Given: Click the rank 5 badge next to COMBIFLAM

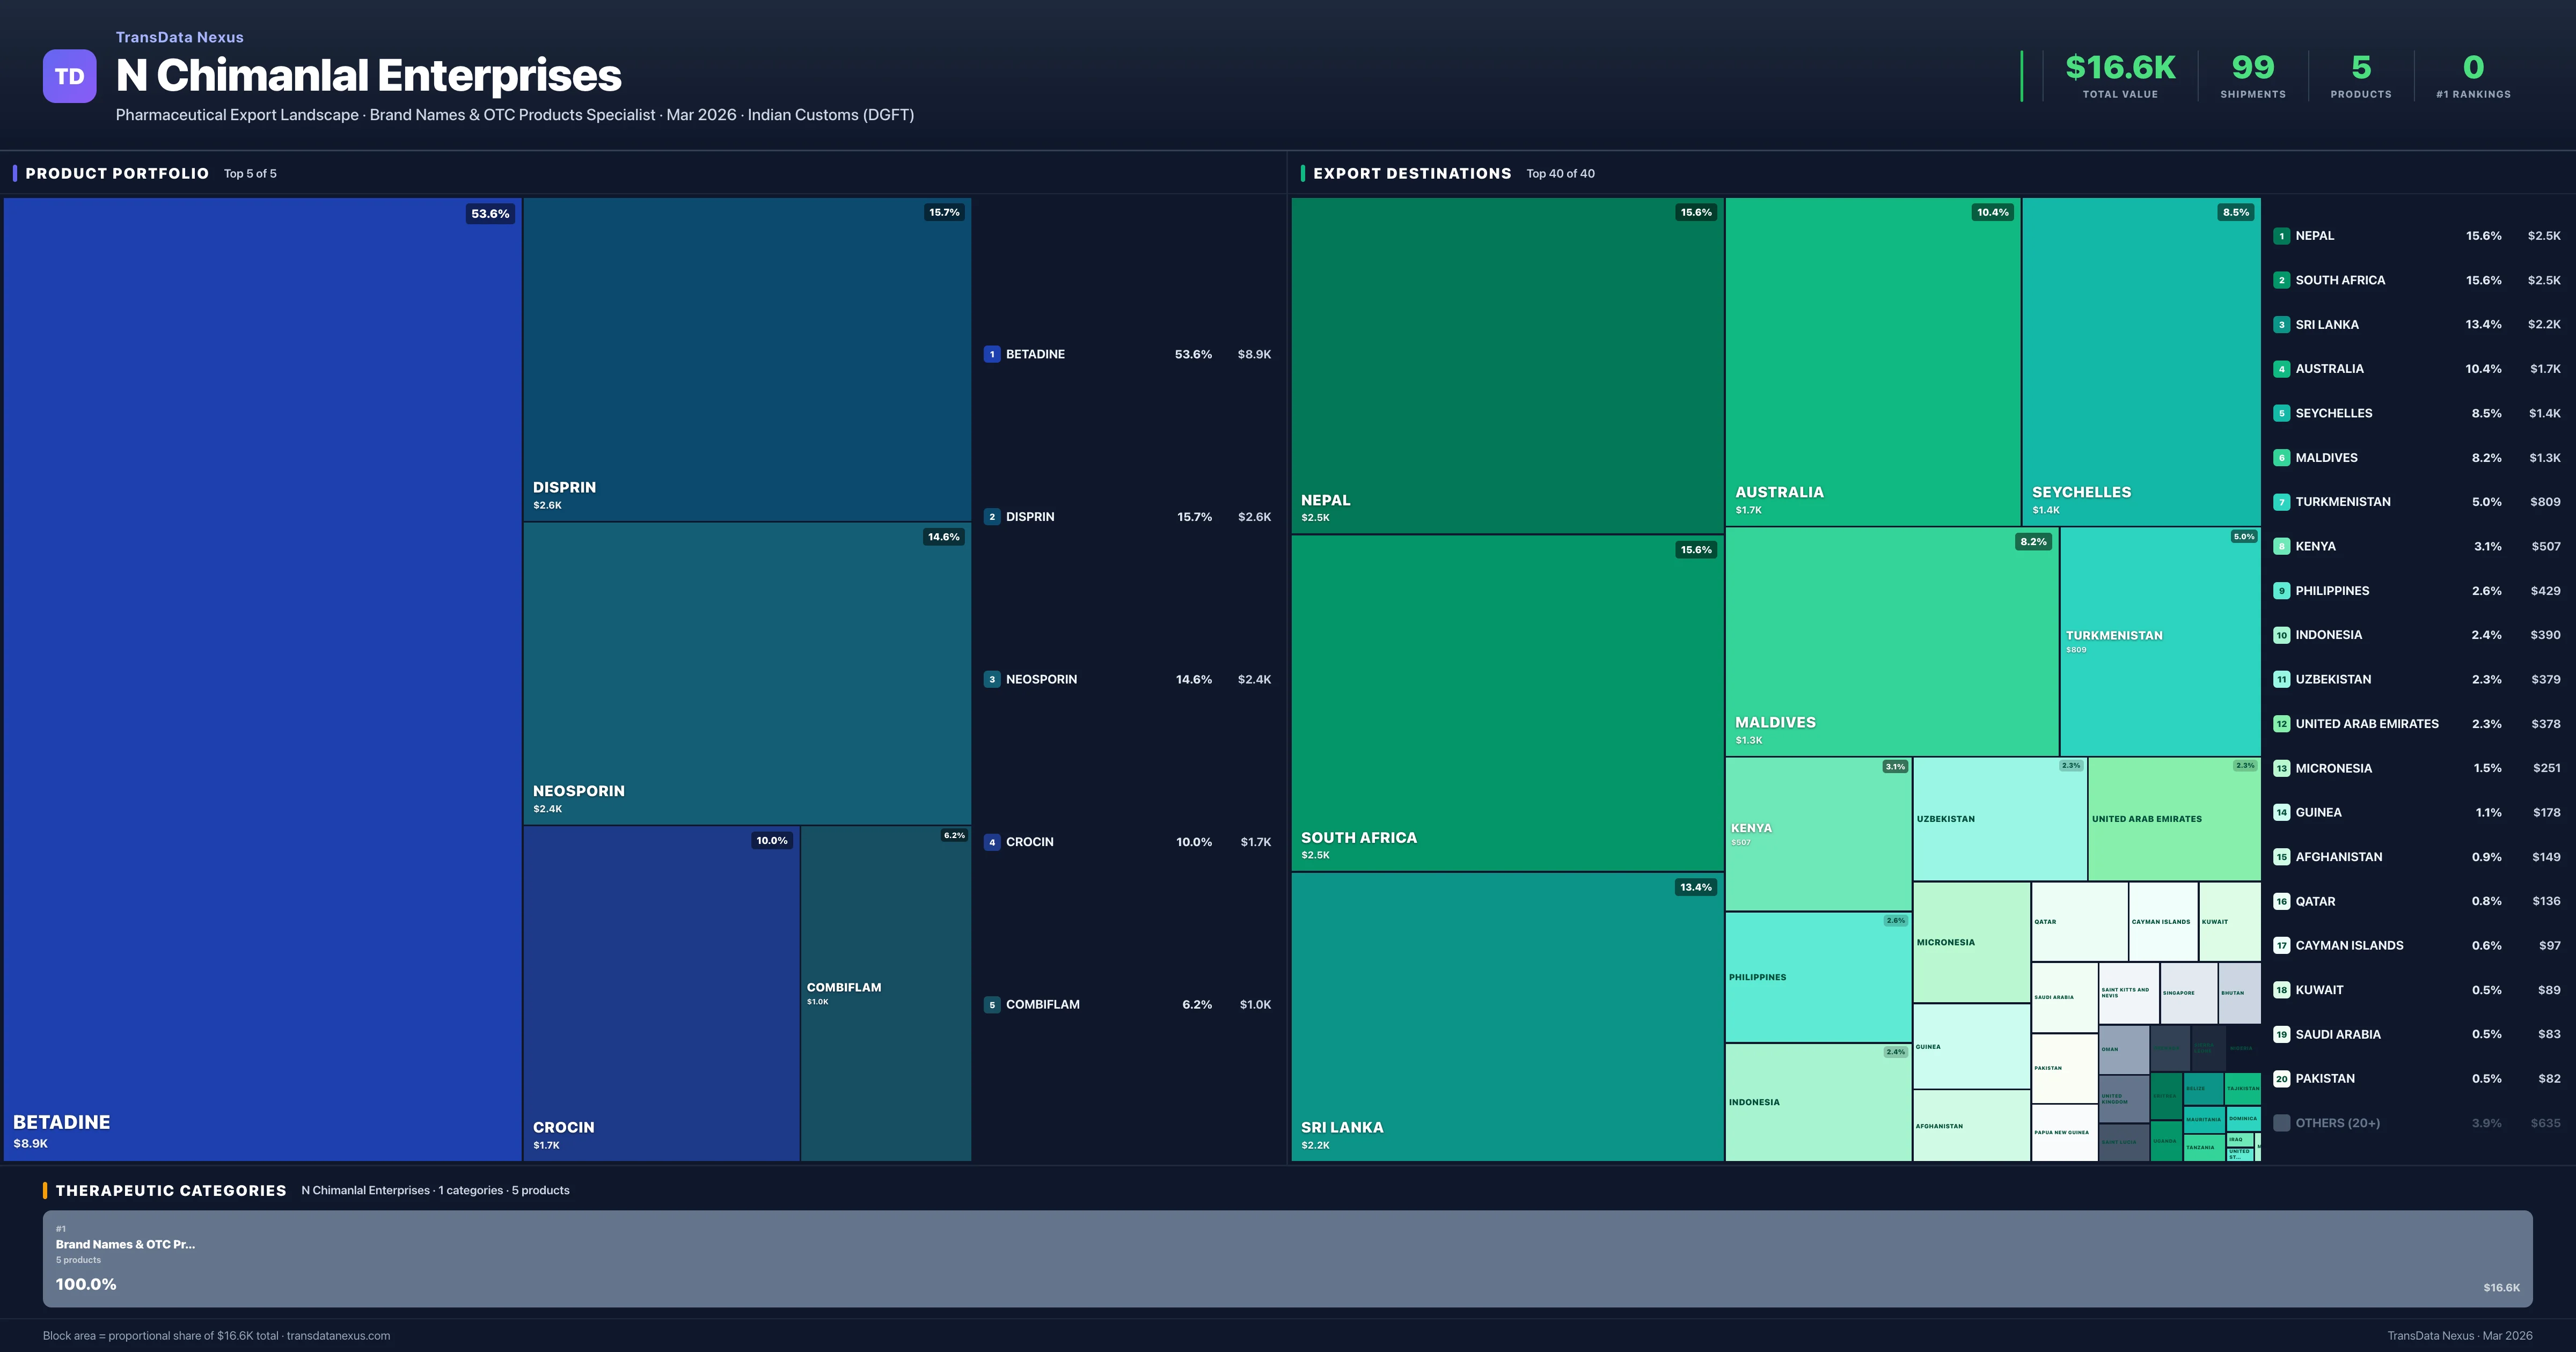Looking at the screenshot, I should click(992, 1004).
